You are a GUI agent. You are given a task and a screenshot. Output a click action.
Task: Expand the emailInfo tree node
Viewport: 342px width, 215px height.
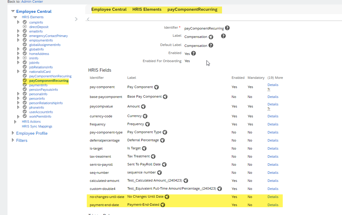pos(18,31)
